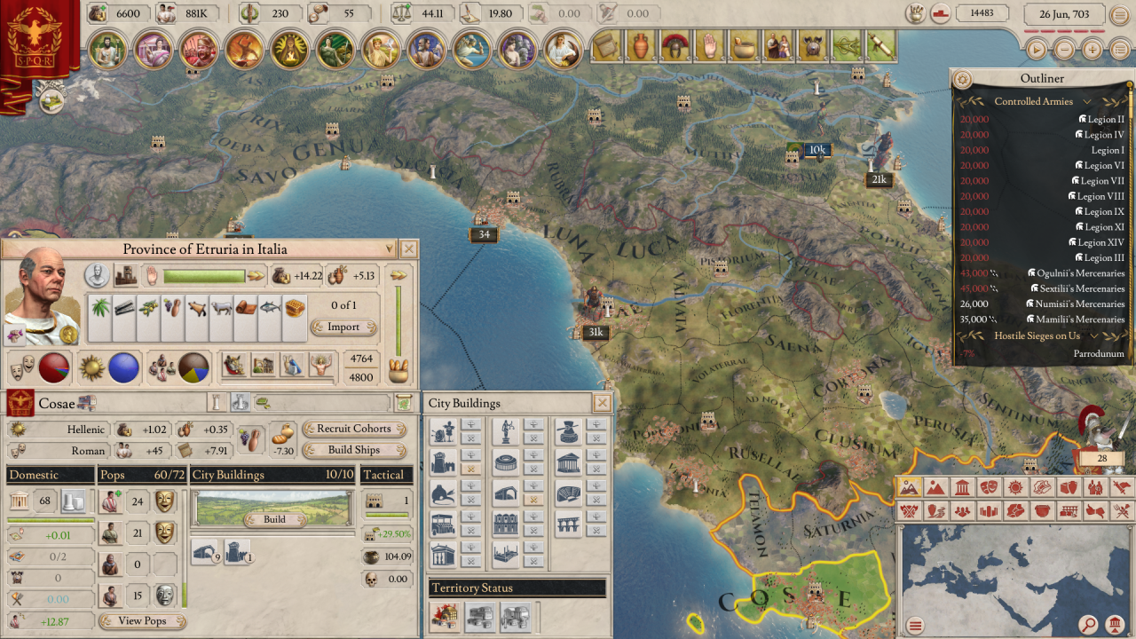Click the amphora trade icon in top bar
This screenshot has height=639, width=1136.
(642, 46)
